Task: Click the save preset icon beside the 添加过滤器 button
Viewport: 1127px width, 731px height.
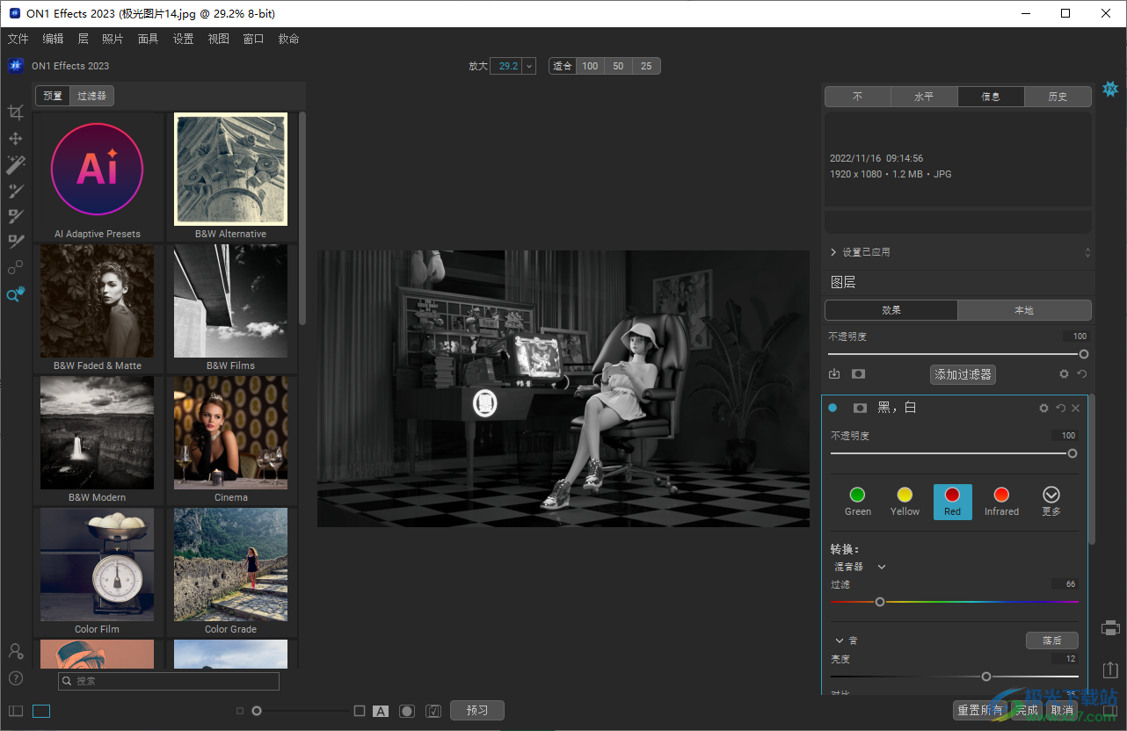Action: 835,374
